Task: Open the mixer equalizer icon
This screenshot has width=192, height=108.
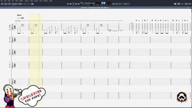Action: click(x=186, y=4)
